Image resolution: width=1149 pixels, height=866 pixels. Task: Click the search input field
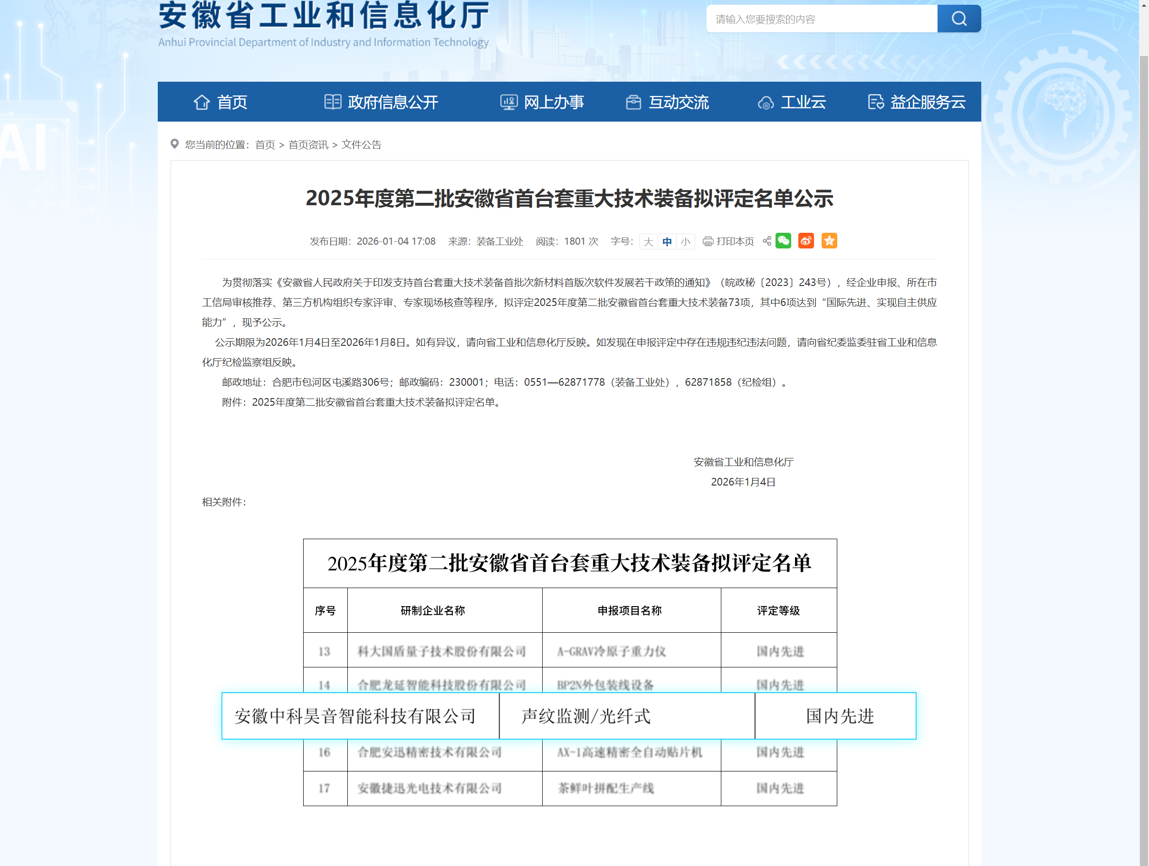(822, 19)
